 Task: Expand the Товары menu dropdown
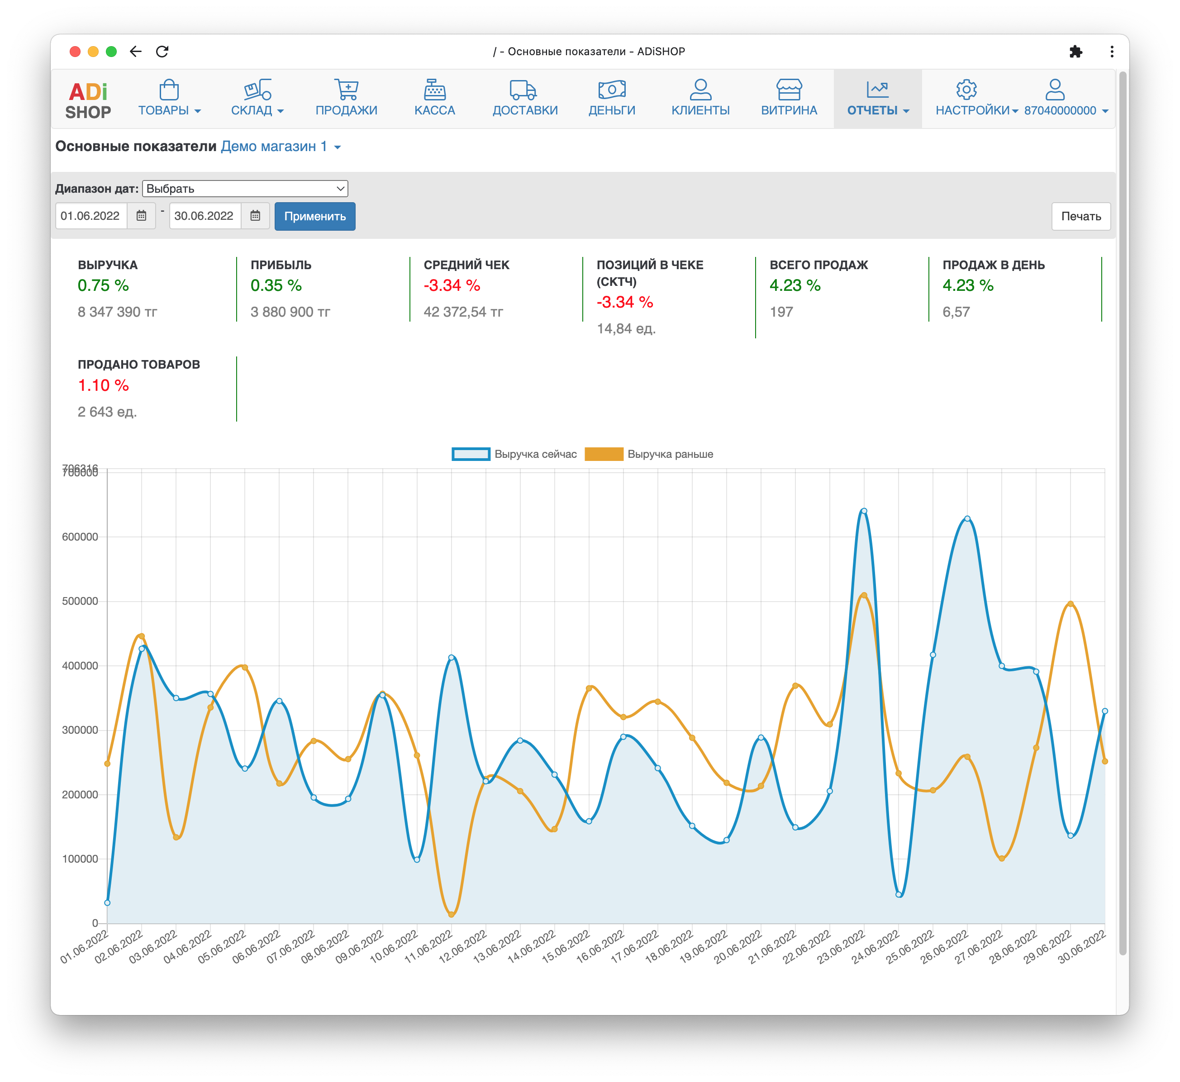(169, 110)
